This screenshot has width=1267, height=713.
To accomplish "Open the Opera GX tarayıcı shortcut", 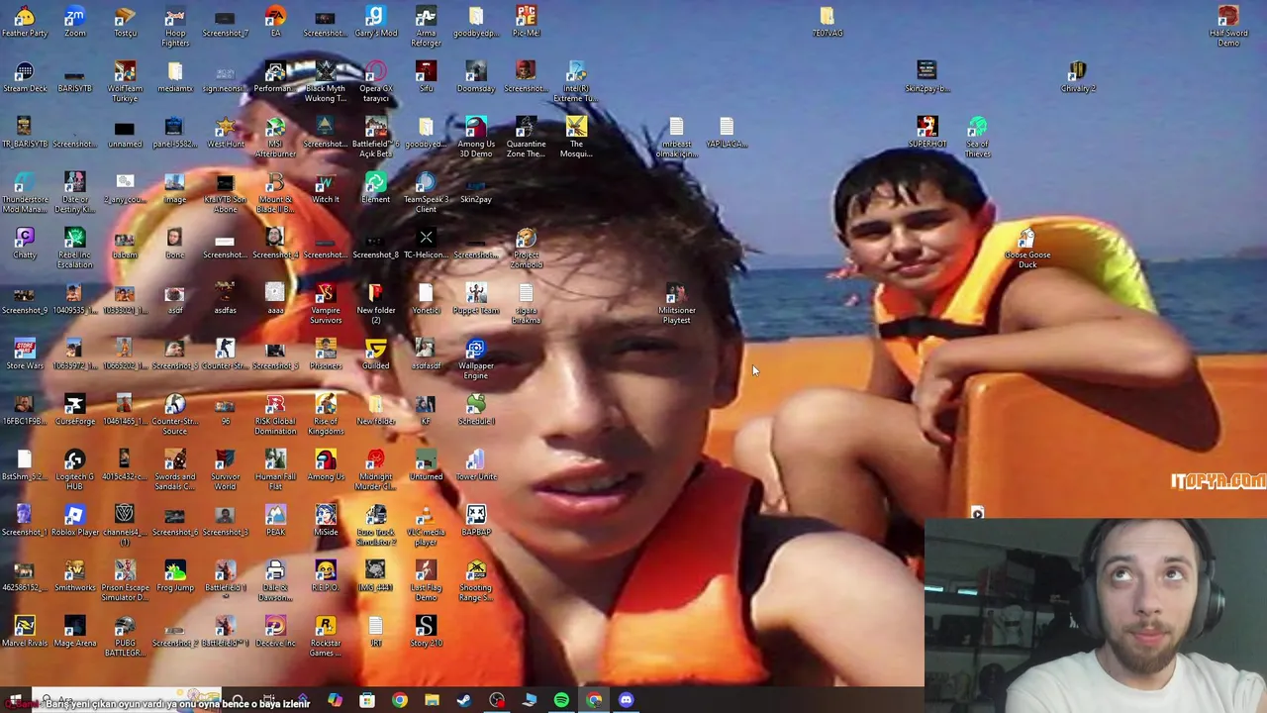I will (375, 82).
